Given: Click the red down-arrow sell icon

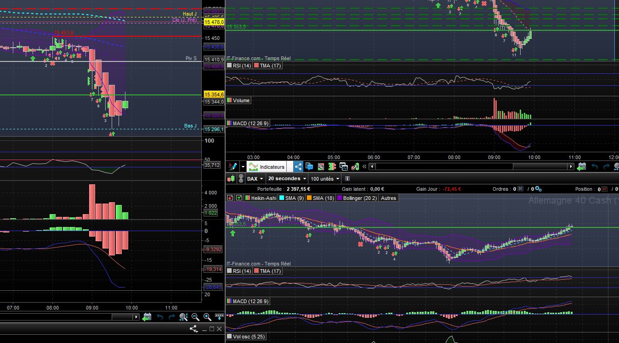Looking at the screenshot, I should (x=230, y=198).
